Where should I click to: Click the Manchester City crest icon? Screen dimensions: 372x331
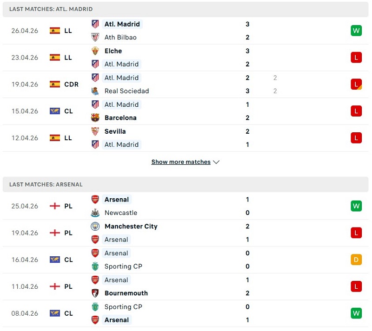(x=95, y=227)
